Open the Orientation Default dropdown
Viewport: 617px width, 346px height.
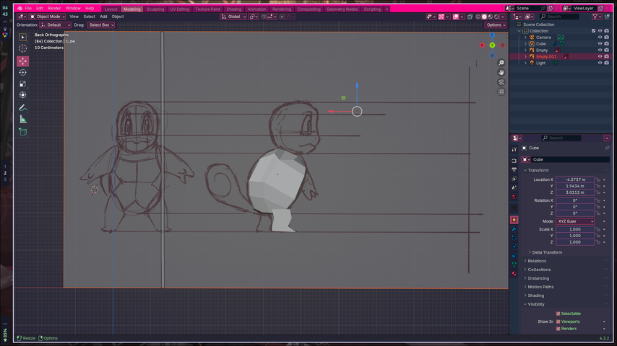point(55,25)
